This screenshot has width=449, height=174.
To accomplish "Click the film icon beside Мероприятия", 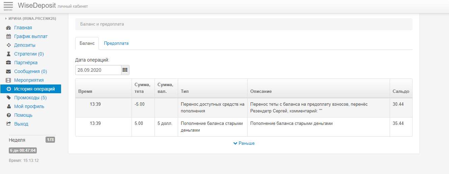I will [x=9, y=80].
